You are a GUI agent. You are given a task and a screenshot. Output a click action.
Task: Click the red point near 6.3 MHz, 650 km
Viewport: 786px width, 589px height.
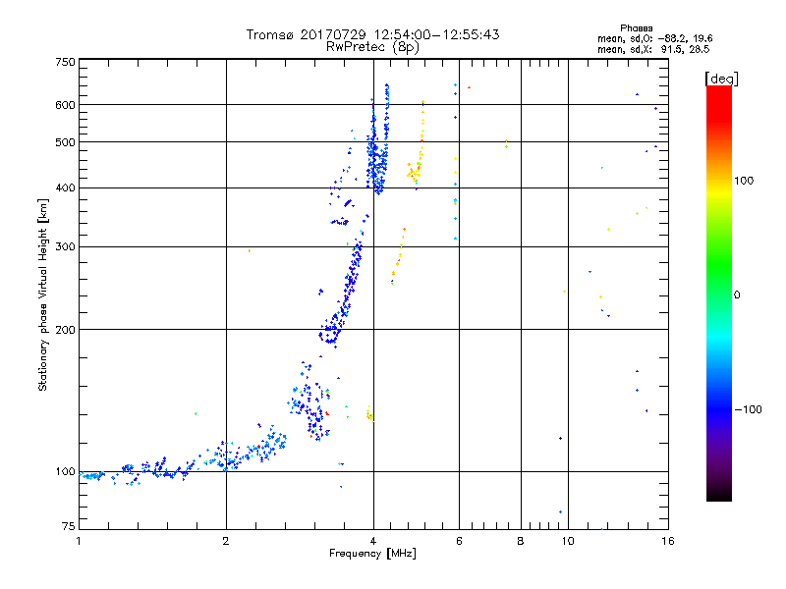(x=470, y=87)
